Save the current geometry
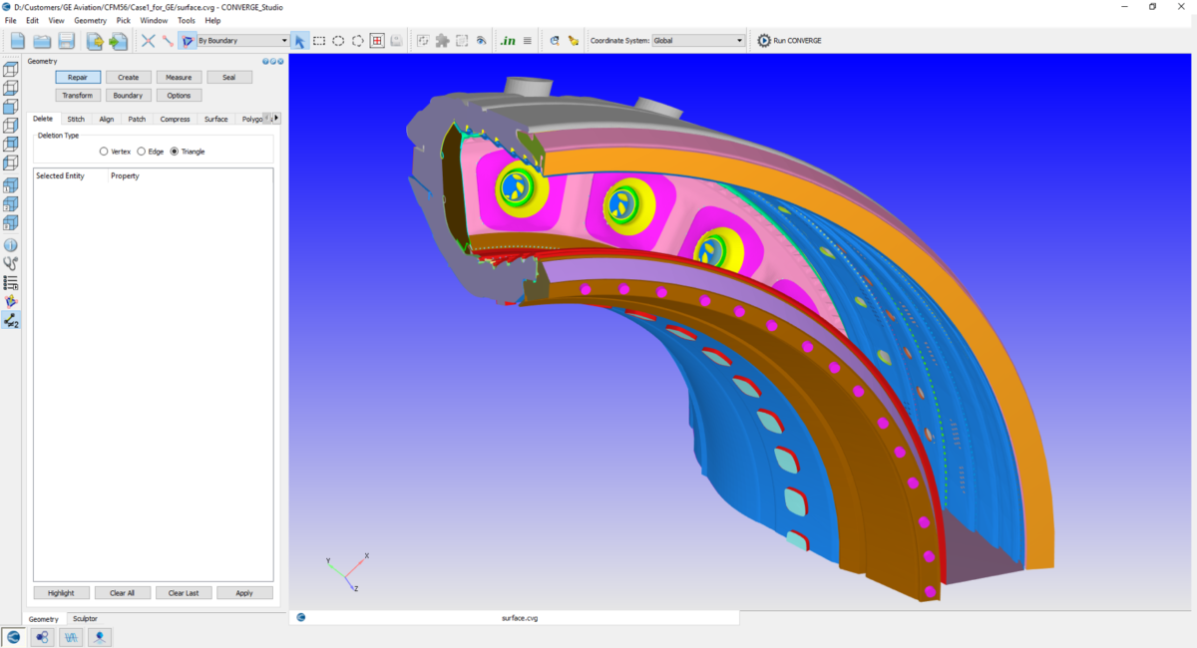This screenshot has width=1197, height=648. 66,40
